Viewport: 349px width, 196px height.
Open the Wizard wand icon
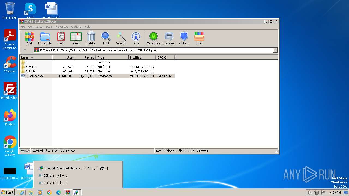(x=121, y=38)
